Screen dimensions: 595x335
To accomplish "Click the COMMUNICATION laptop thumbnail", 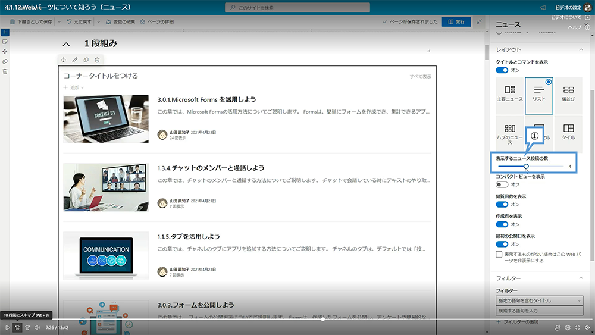I will (106, 256).
